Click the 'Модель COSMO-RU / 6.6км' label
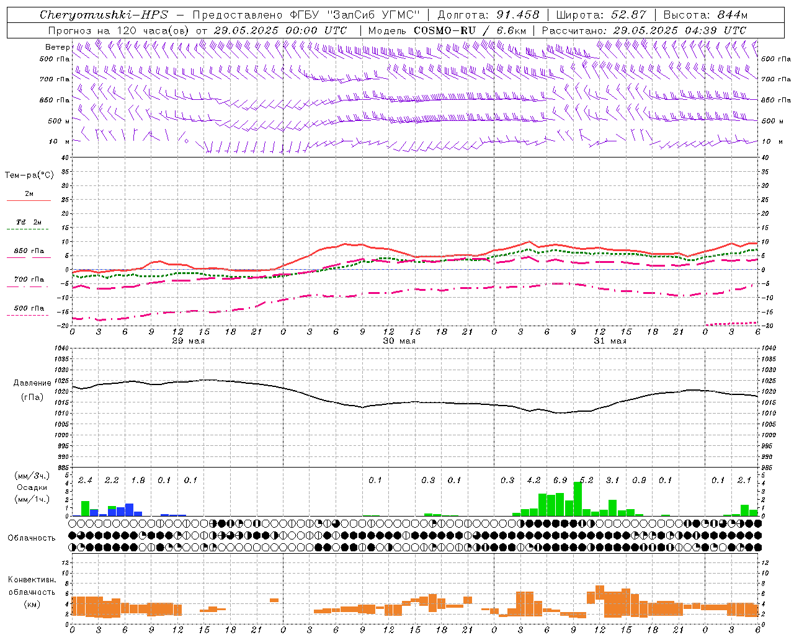The width and height of the screenshot is (794, 635). click(x=447, y=30)
